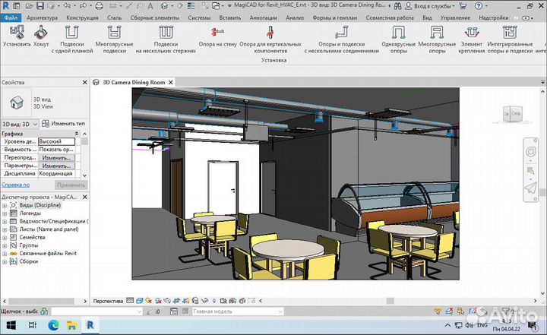Pick the Одноярусные опоры tool

point(398,40)
